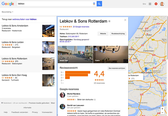The width and height of the screenshot is (168, 116).
Task: Click Precieze locatie gebruiken link
Action: click(39, 103)
